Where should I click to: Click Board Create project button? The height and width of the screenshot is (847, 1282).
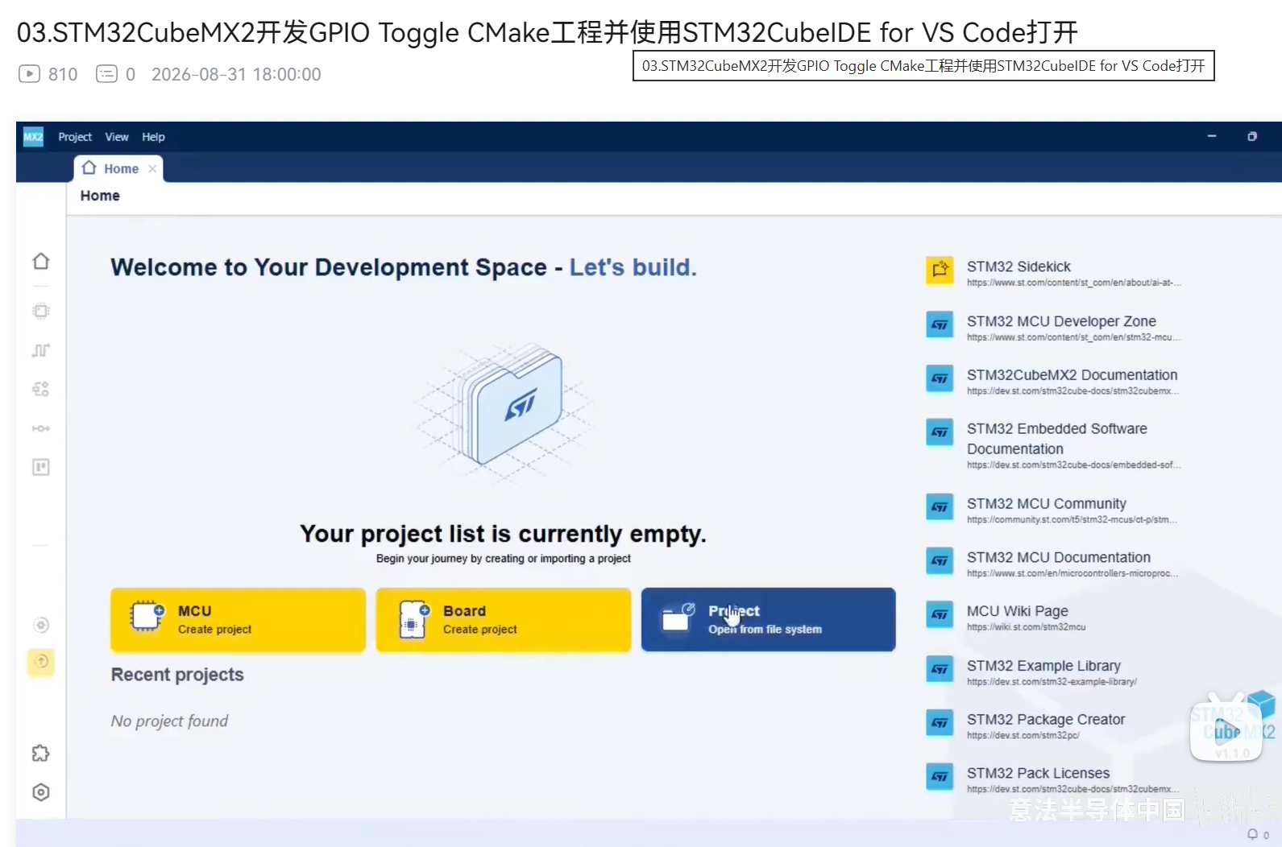tap(504, 619)
